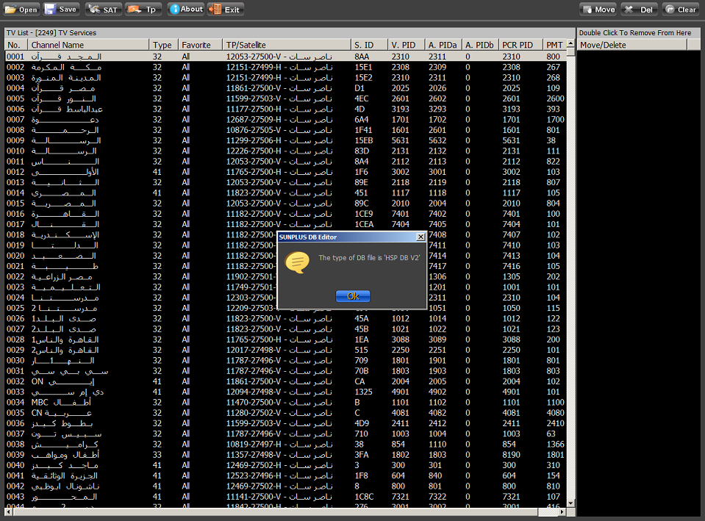Sort by the PCR PID column header
Image resolution: width=705 pixels, height=521 pixels.
[x=520, y=45]
